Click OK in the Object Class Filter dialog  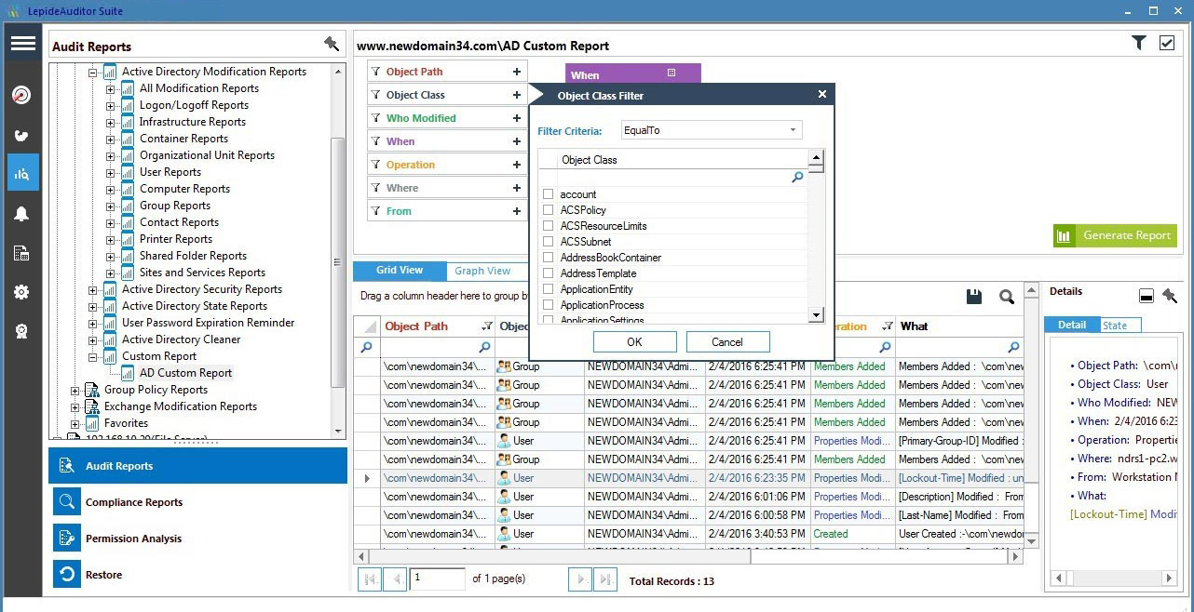click(633, 341)
